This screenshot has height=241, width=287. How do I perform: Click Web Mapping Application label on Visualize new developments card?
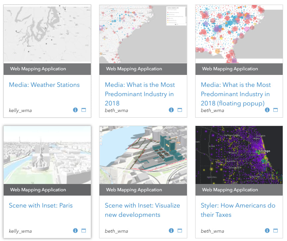(134, 190)
